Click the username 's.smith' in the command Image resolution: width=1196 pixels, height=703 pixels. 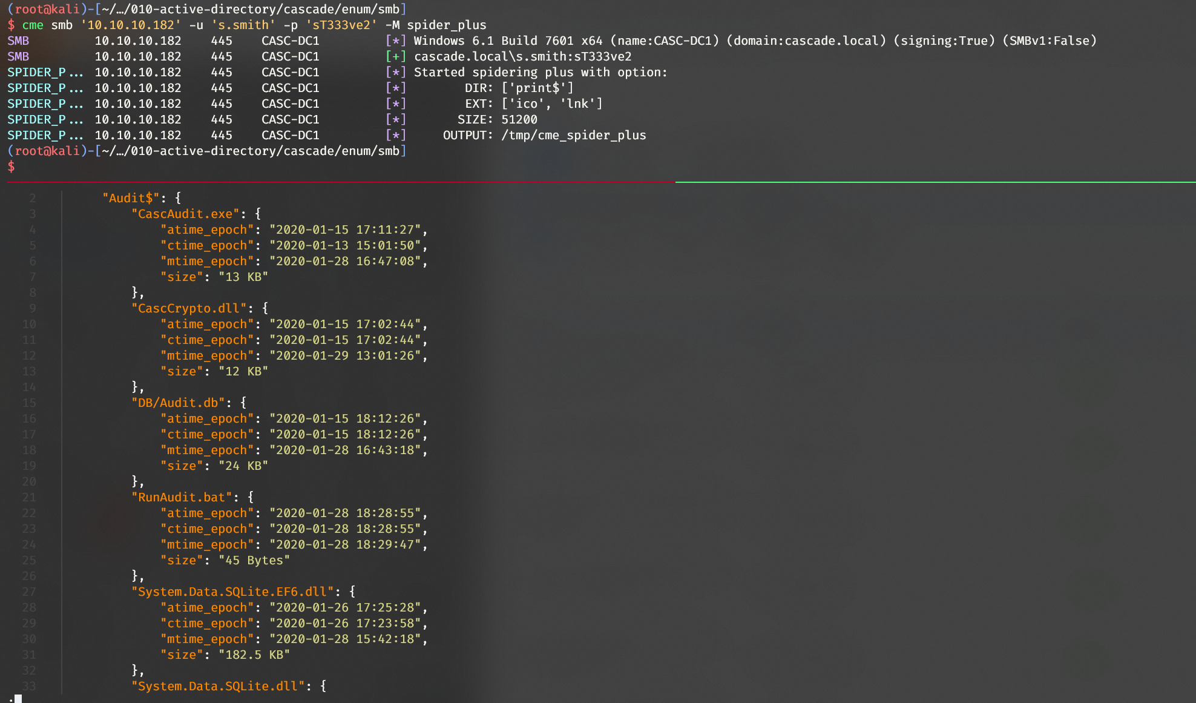point(243,25)
